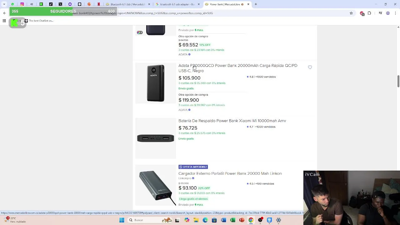
Task: Open the WhatsApp pinned tab
Action: [x=12, y=4]
